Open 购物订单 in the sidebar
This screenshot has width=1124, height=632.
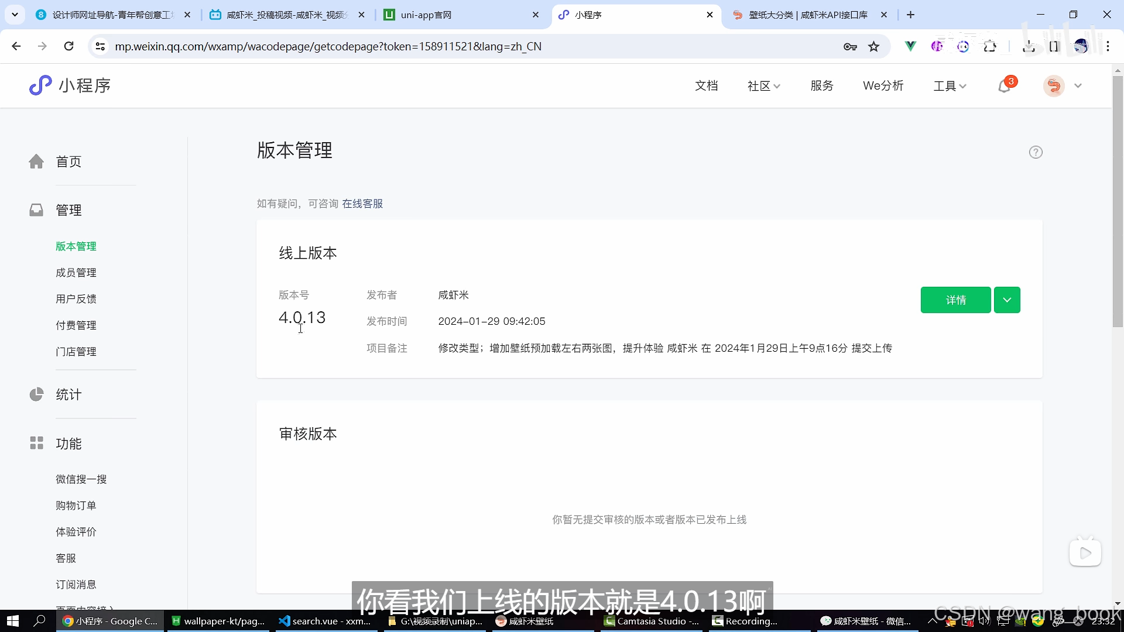coord(76,506)
